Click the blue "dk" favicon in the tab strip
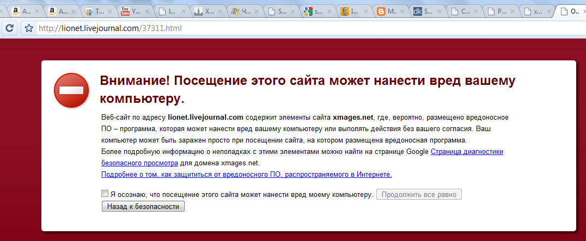Viewport: 586px width, 241px height. [x=418, y=11]
